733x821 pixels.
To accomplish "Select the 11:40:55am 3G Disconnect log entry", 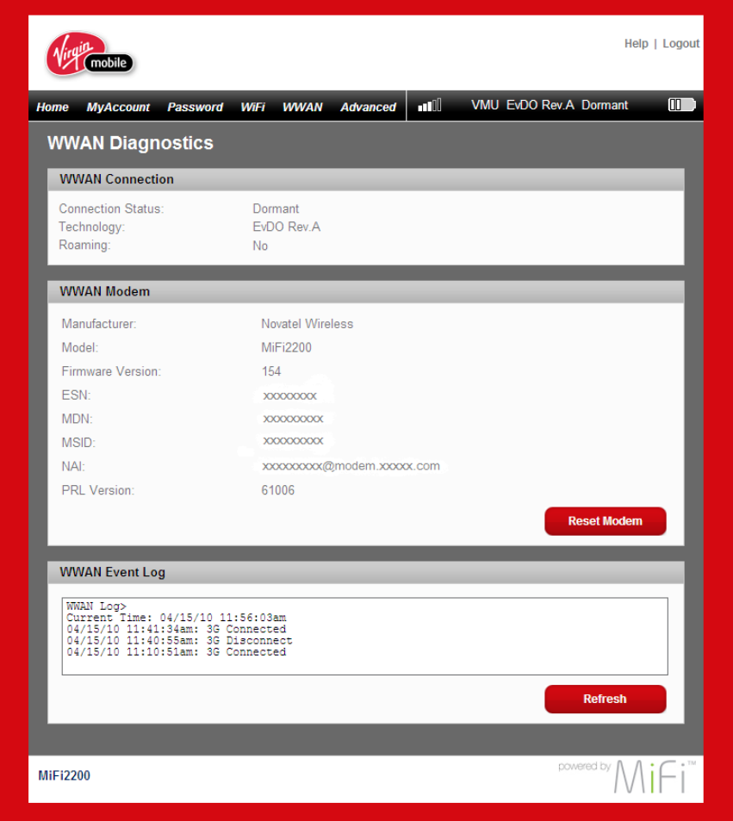I will click(179, 640).
